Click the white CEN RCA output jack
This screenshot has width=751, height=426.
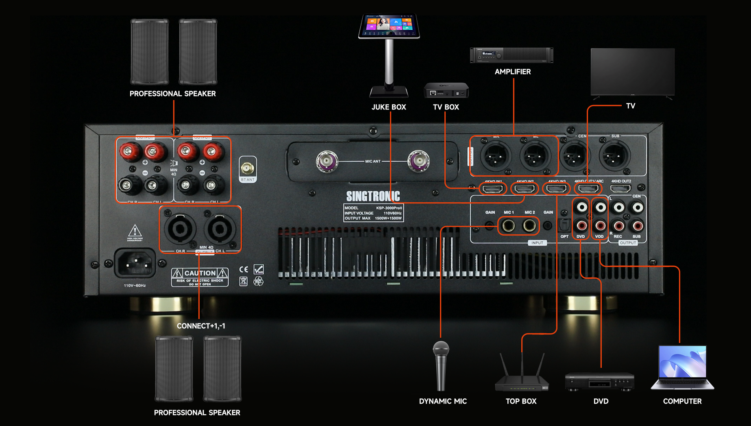click(x=638, y=207)
